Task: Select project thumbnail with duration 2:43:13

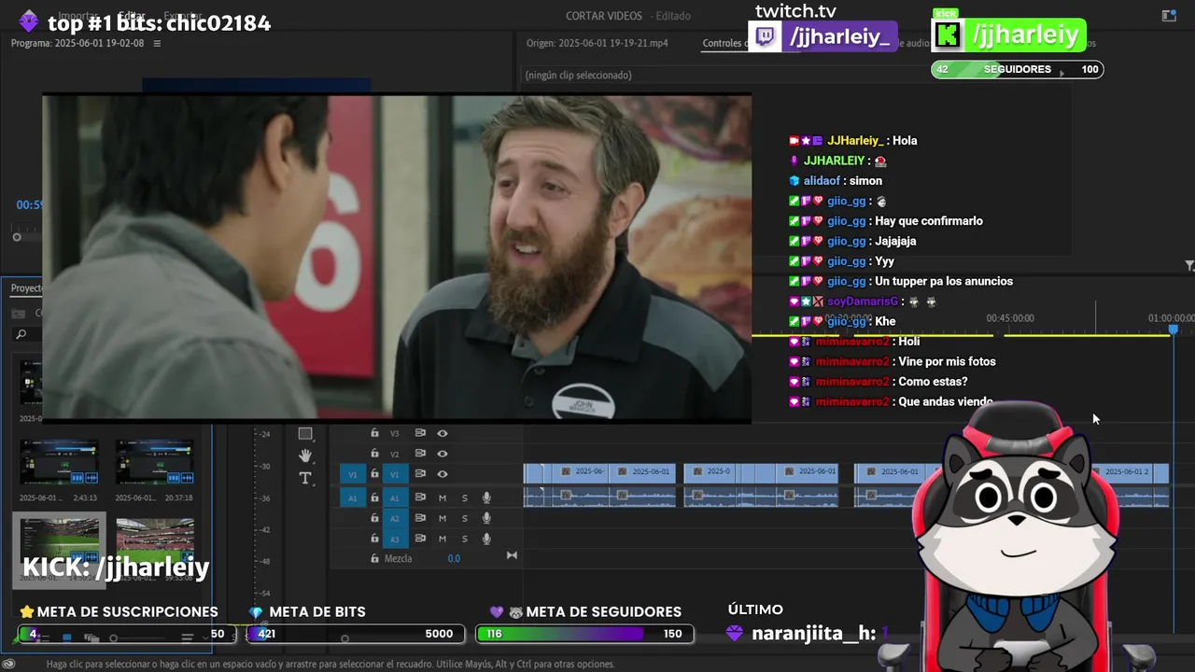Action: click(x=59, y=464)
